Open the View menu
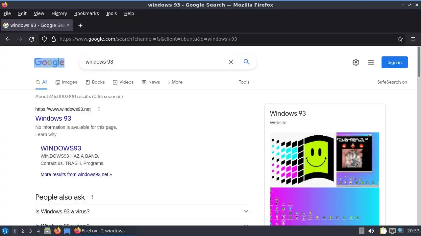The image size is (421, 236). click(39, 13)
